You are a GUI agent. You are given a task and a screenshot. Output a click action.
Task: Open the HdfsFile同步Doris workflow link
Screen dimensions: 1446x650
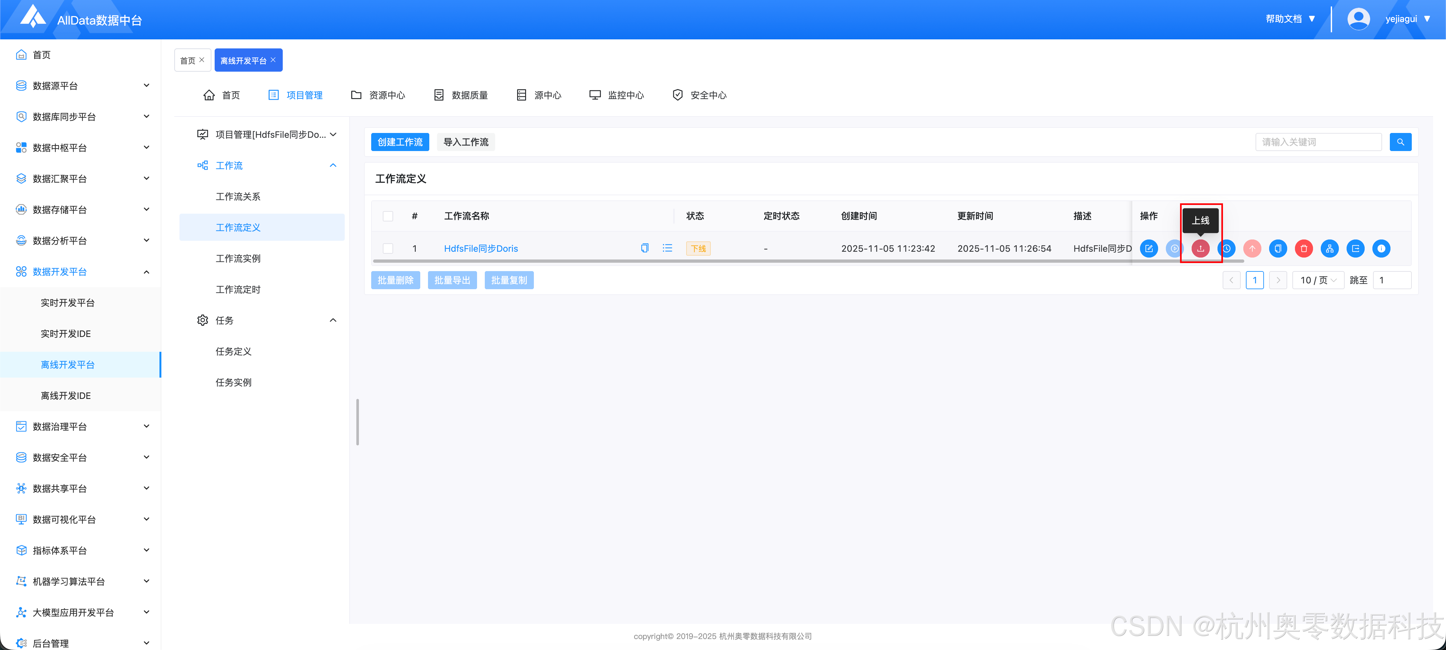tap(481, 248)
